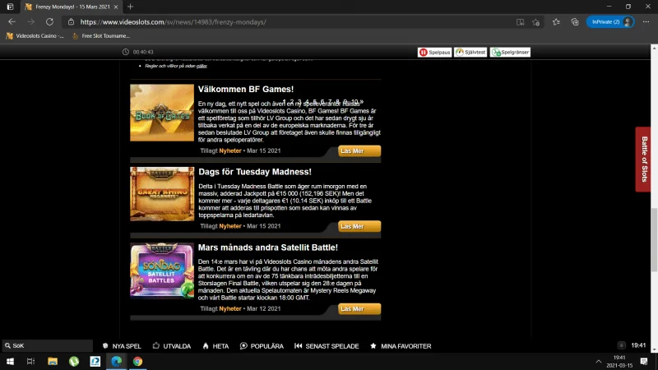Click Nyheter link under BF Games article
The image size is (658, 370).
pyautogui.click(x=230, y=150)
